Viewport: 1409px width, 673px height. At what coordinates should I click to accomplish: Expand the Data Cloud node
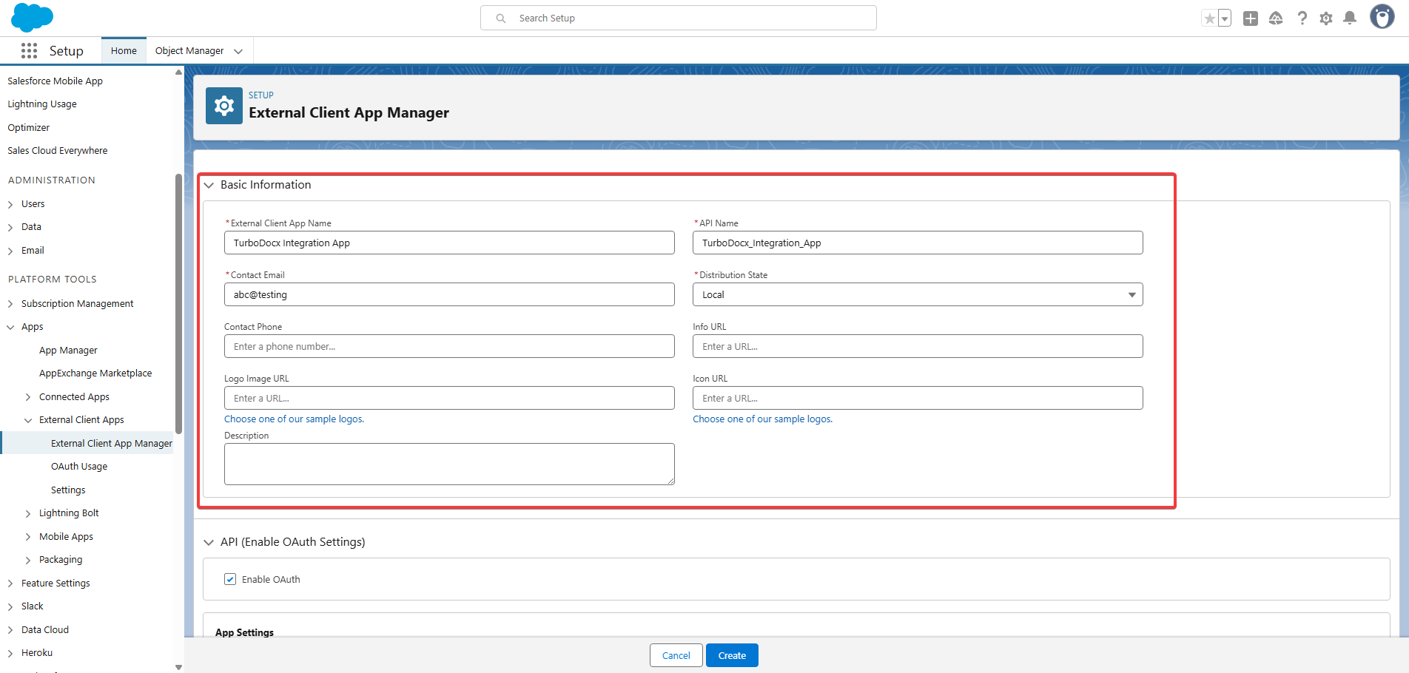pyautogui.click(x=10, y=630)
